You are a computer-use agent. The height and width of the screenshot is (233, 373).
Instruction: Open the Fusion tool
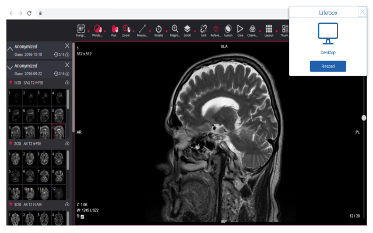tap(228, 29)
